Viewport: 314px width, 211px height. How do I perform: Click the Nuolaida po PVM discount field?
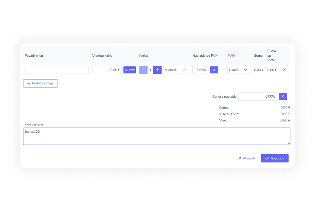pos(200,70)
